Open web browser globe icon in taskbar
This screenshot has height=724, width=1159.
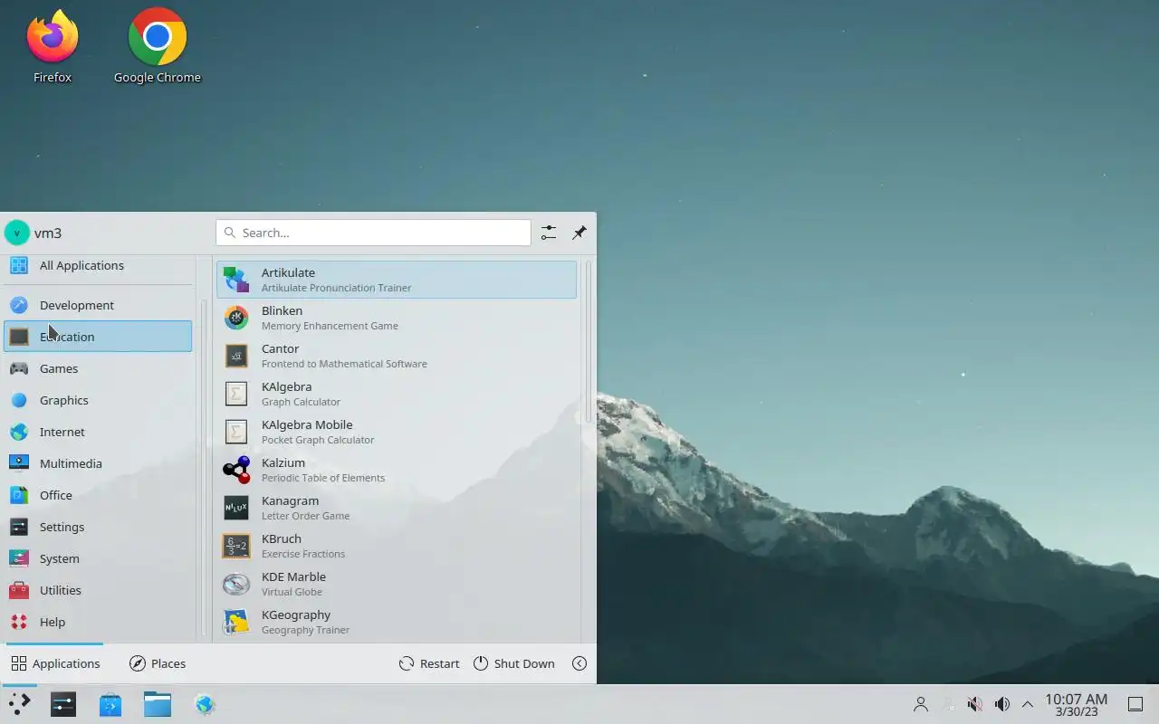pos(205,704)
